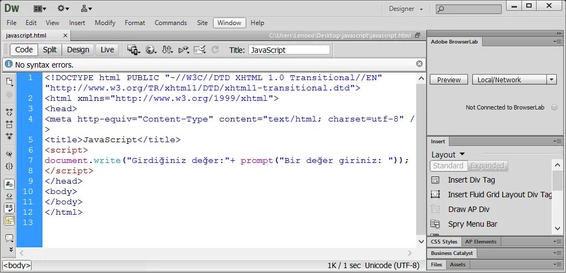Open the Extend Dreamweaver gear menu
Viewport: 566px width, 273px height.
tap(63, 9)
